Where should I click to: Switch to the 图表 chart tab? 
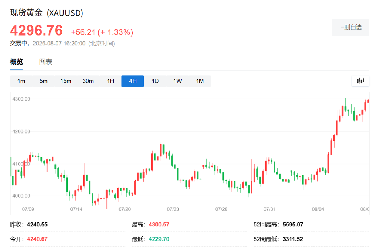[x=45, y=62]
